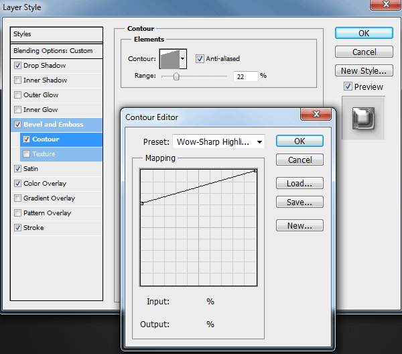
Task: Enable the Pattern Overlay checkbox
Action: coord(17,213)
